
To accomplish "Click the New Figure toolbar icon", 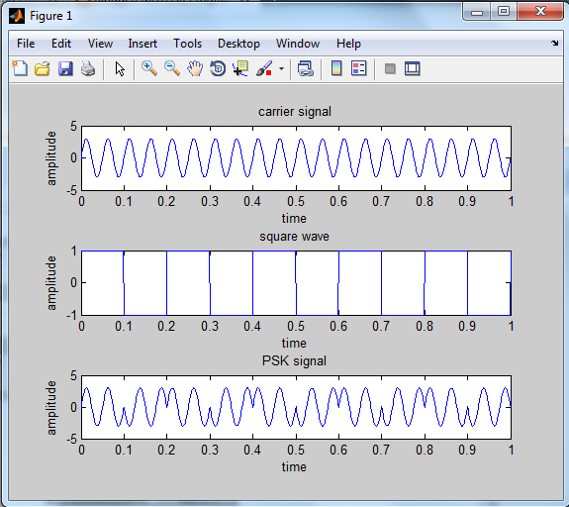I will [x=20, y=68].
